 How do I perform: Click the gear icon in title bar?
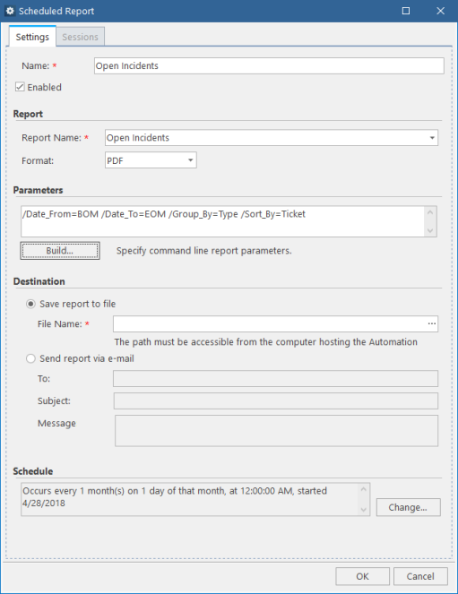pyautogui.click(x=10, y=11)
